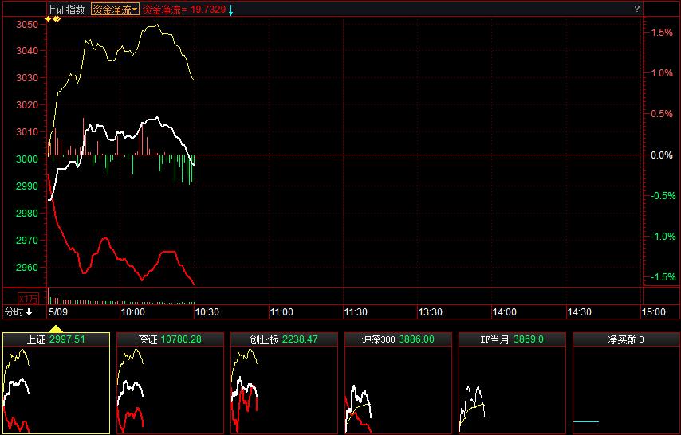Click the double yellow diamond marker
The height and width of the screenshot is (435, 681).
click(57, 18)
